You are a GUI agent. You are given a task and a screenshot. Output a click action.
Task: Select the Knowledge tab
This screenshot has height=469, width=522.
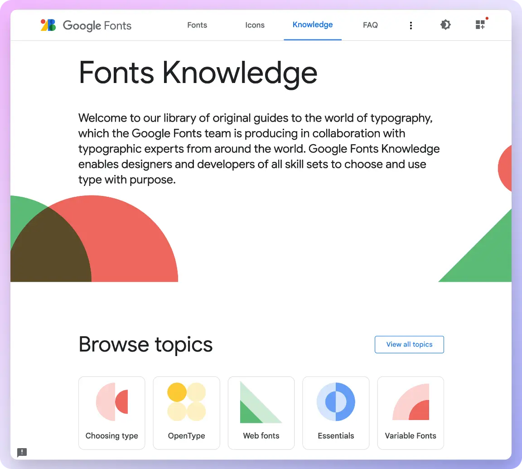(x=313, y=24)
